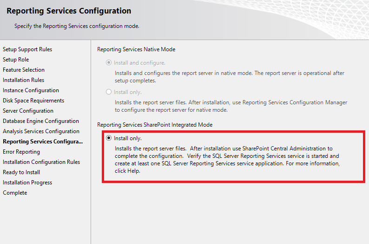The width and height of the screenshot is (369, 244).
Task: Go to Installation Configuration Rules
Action: point(41,162)
